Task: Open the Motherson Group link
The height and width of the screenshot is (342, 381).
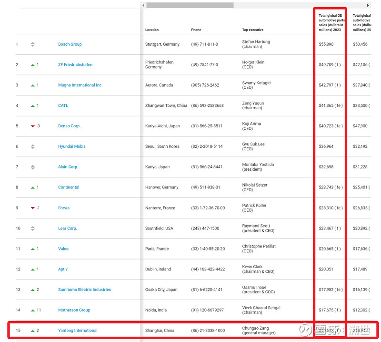Action: pos(74,310)
